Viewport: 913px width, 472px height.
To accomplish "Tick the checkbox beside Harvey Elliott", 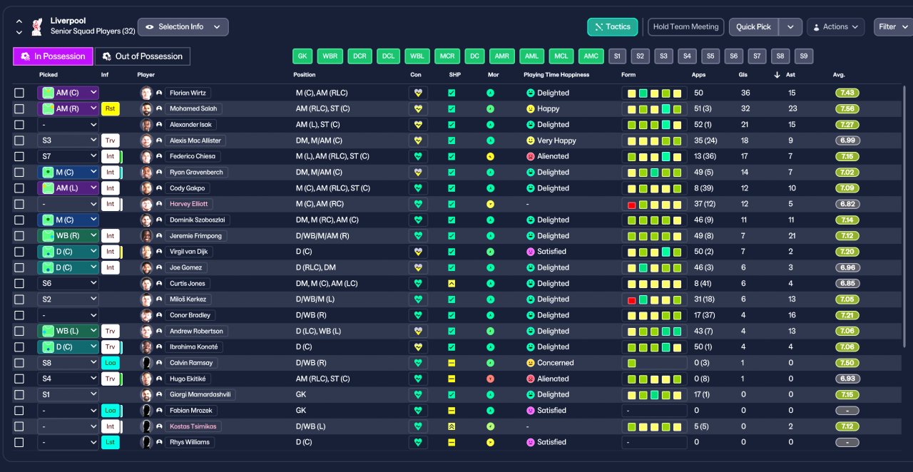I will [x=19, y=204].
